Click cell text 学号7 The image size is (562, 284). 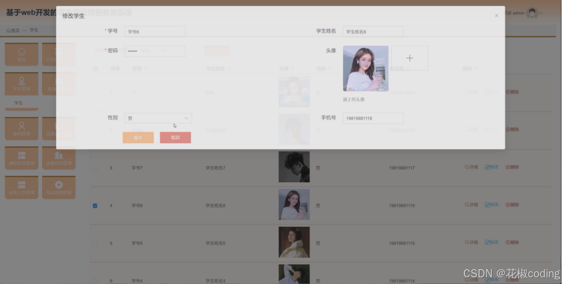coord(137,168)
